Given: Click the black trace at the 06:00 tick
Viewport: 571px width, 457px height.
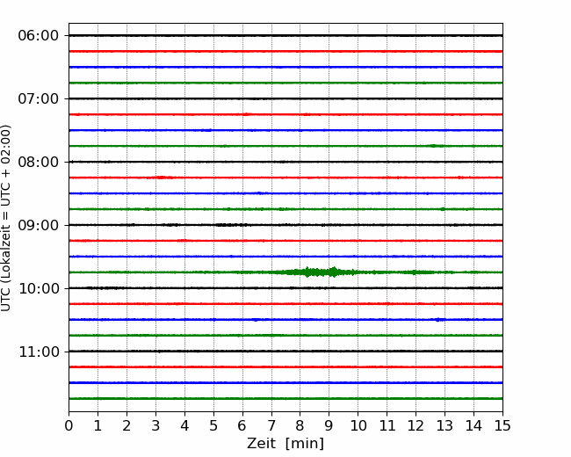Looking at the screenshot, I should [285, 36].
